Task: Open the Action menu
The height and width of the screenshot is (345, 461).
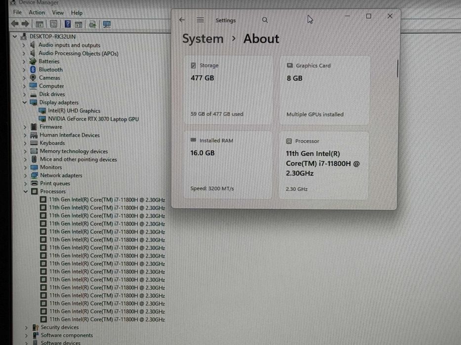Action: pyautogui.click(x=37, y=12)
